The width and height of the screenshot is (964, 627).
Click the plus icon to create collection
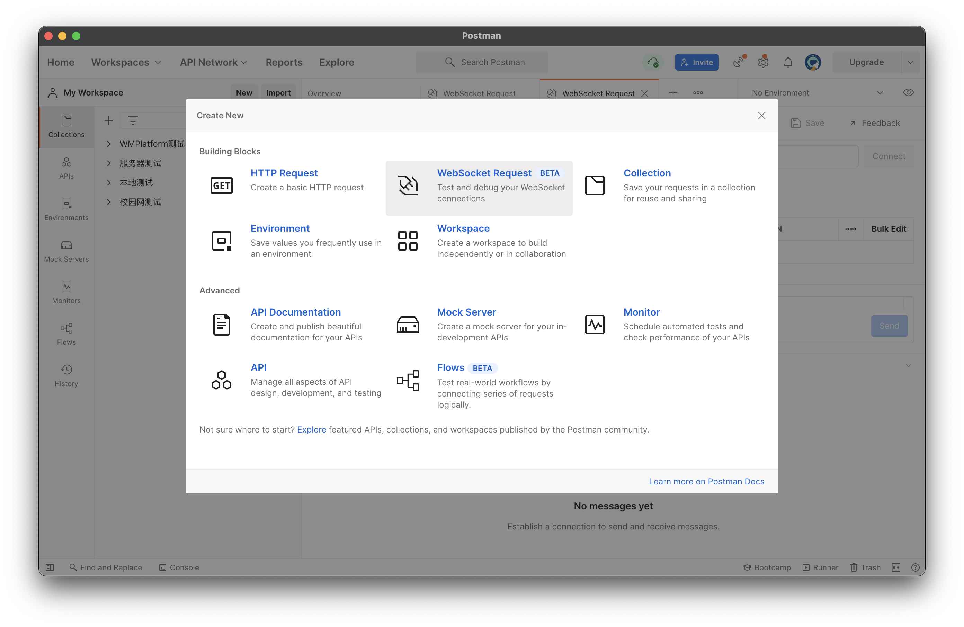(108, 120)
